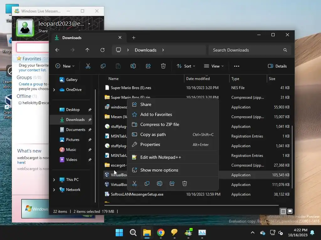Click 'Create a group' link in Messenger
This screenshot has height=240, width=321.
[x=31, y=84]
